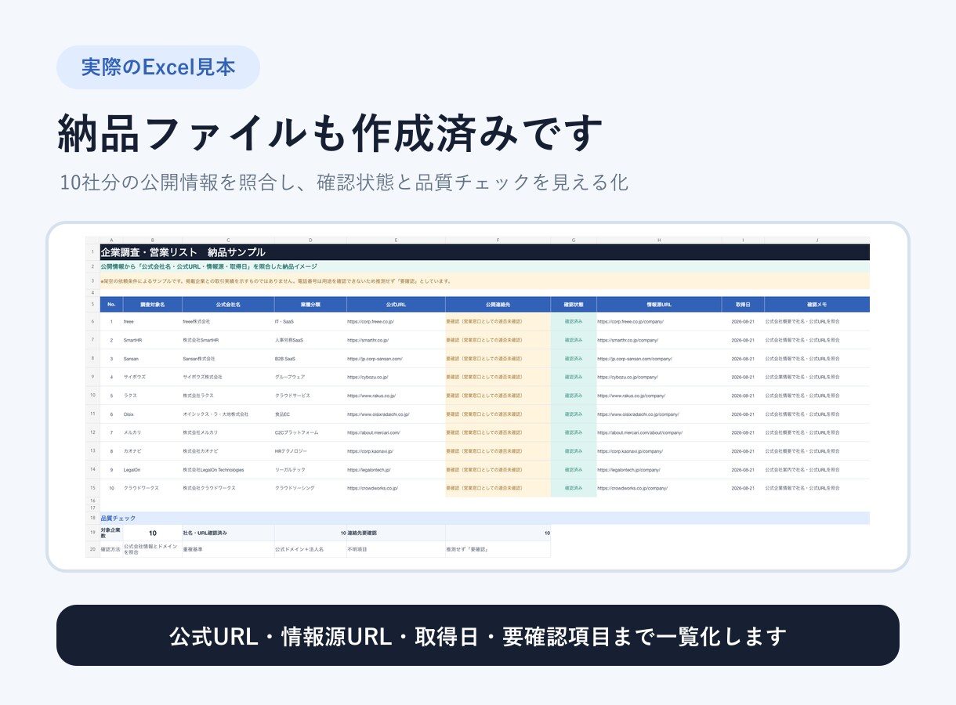956x705 pixels.
Task: Click the dark banner about 公式URL・情報源URL
Action: click(x=478, y=635)
